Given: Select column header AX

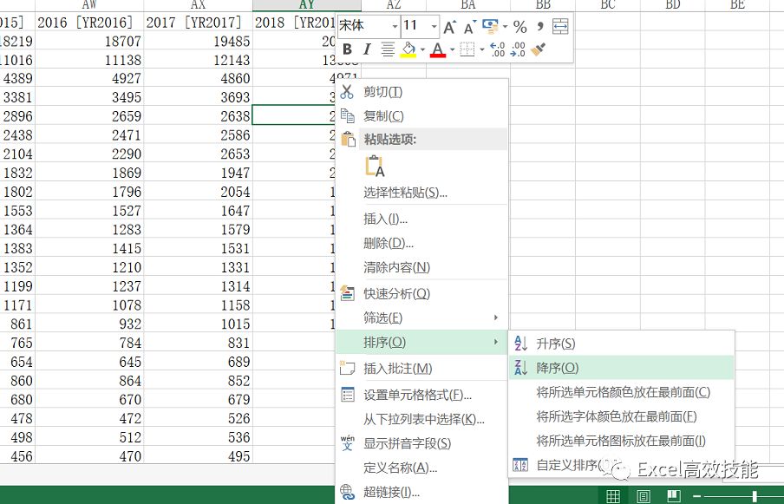Looking at the screenshot, I should (x=198, y=5).
